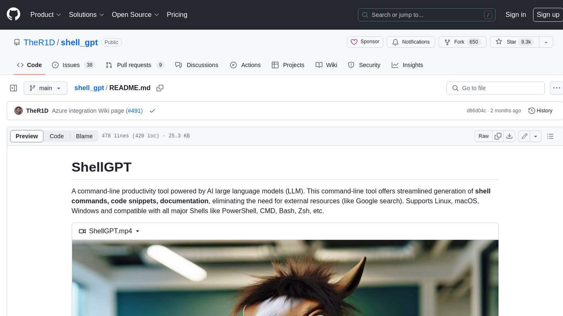The height and width of the screenshot is (316, 563).
Task: Focus the Go to file input
Action: tap(496, 88)
